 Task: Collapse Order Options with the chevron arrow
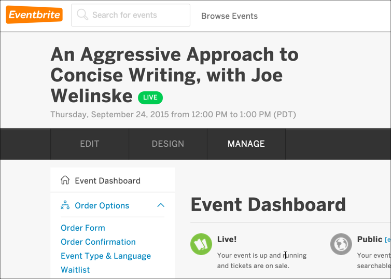[161, 205]
